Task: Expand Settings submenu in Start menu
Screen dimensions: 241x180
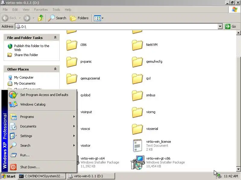Action: pyautogui.click(x=42, y=136)
